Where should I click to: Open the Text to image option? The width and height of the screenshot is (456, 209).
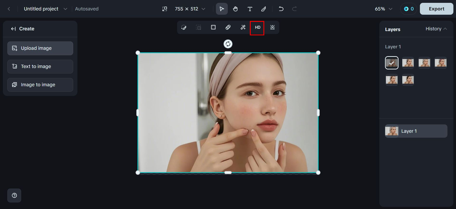click(40, 66)
